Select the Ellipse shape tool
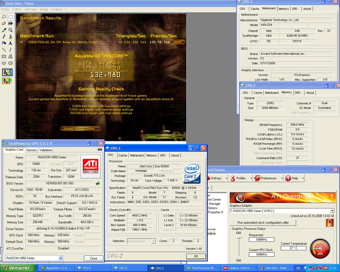This screenshot has width=340, height=272. [4, 63]
